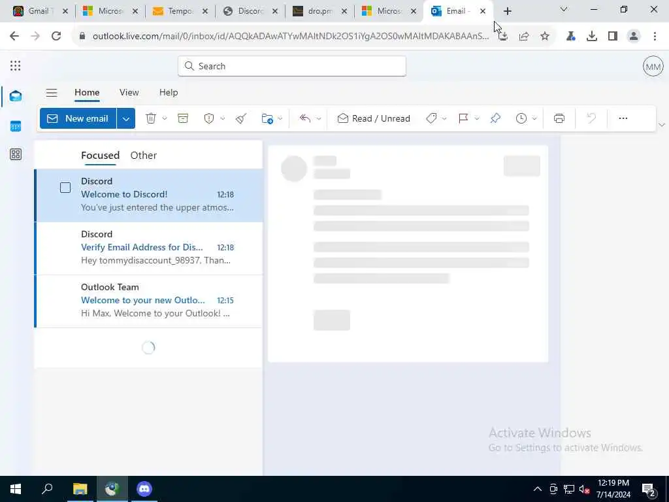Image resolution: width=669 pixels, height=502 pixels.
Task: Open the Chrome profile icon
Action: click(x=634, y=37)
